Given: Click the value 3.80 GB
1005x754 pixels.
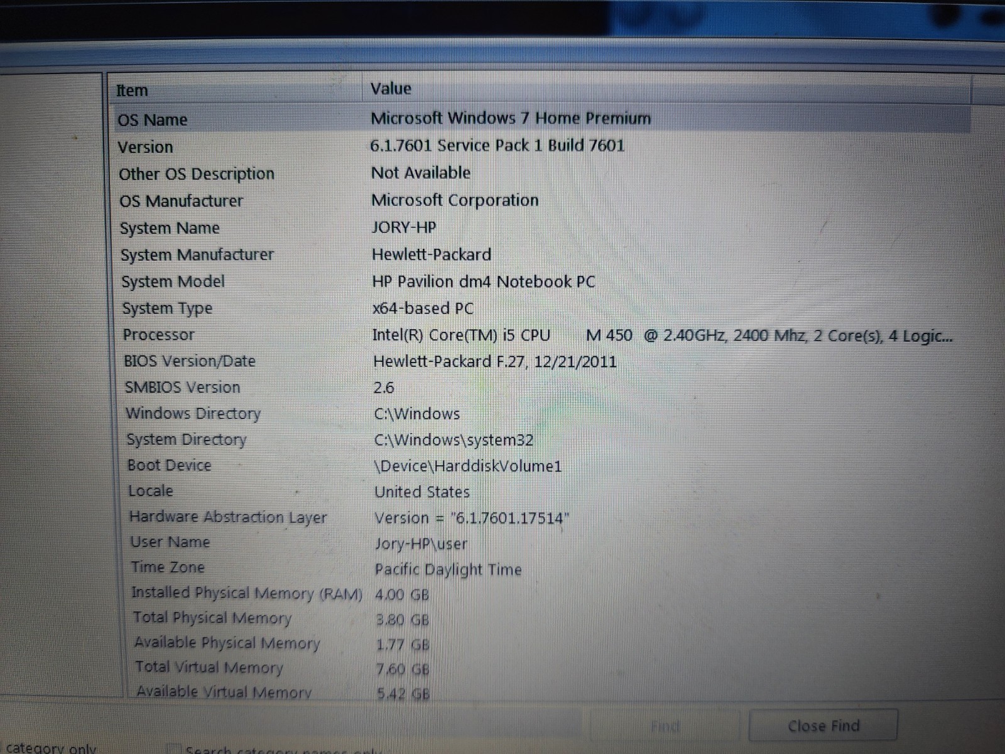Looking at the screenshot, I should [403, 620].
